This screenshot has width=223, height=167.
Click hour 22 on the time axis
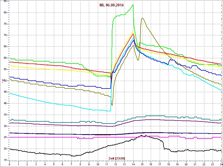pos(204,164)
